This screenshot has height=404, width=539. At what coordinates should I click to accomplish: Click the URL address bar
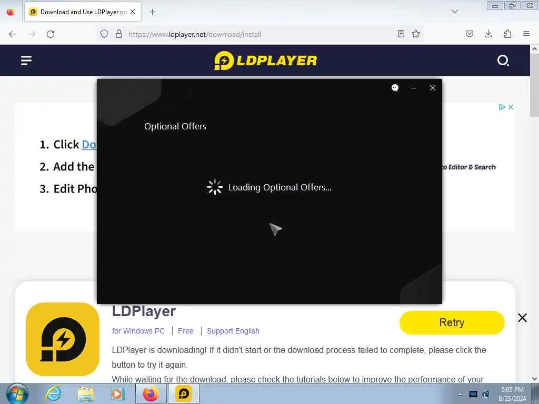[x=261, y=34]
